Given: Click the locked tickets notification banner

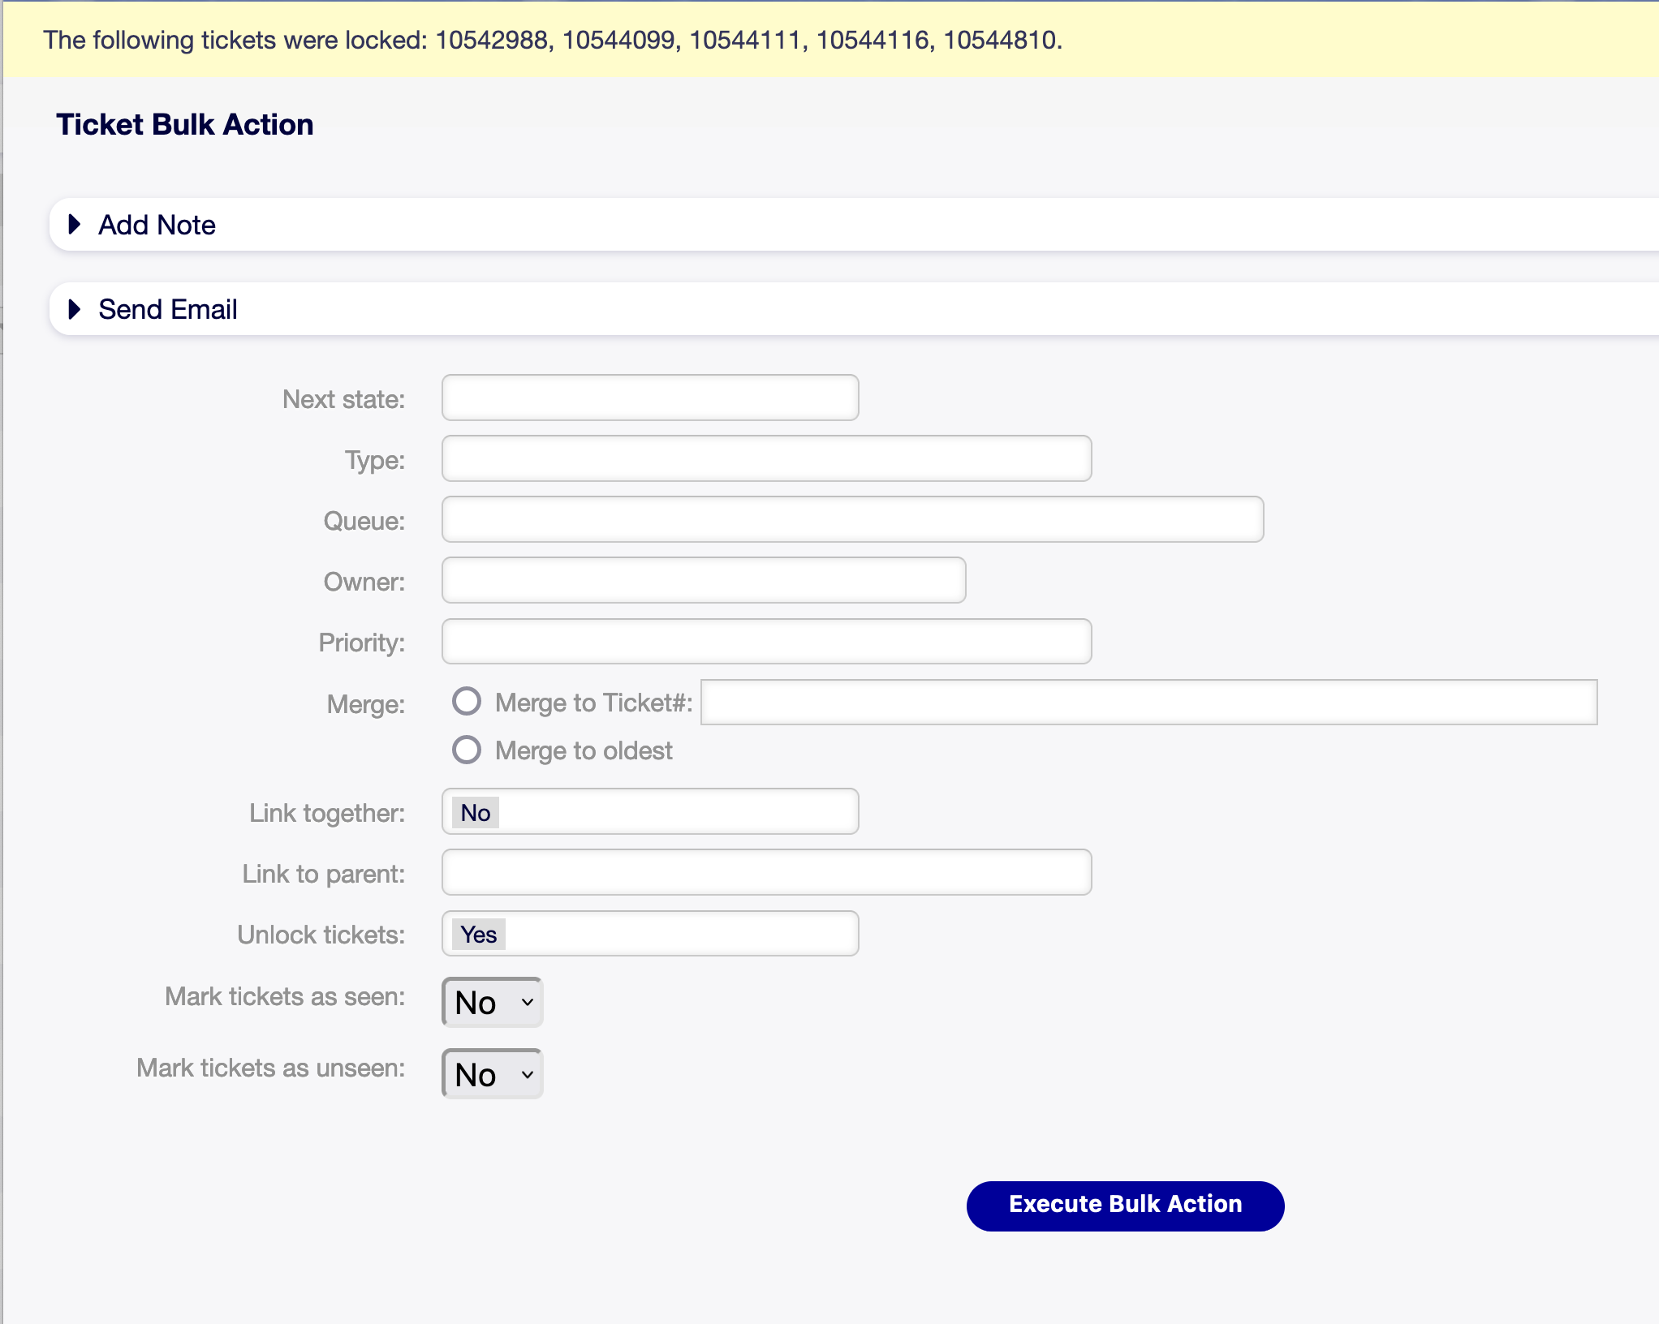Looking at the screenshot, I should pos(552,40).
